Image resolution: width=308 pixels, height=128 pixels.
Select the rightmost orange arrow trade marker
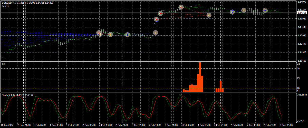click(x=244, y=10)
